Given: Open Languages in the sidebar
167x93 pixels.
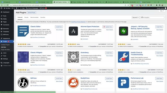Looking at the screenshot, I should 6,63.
